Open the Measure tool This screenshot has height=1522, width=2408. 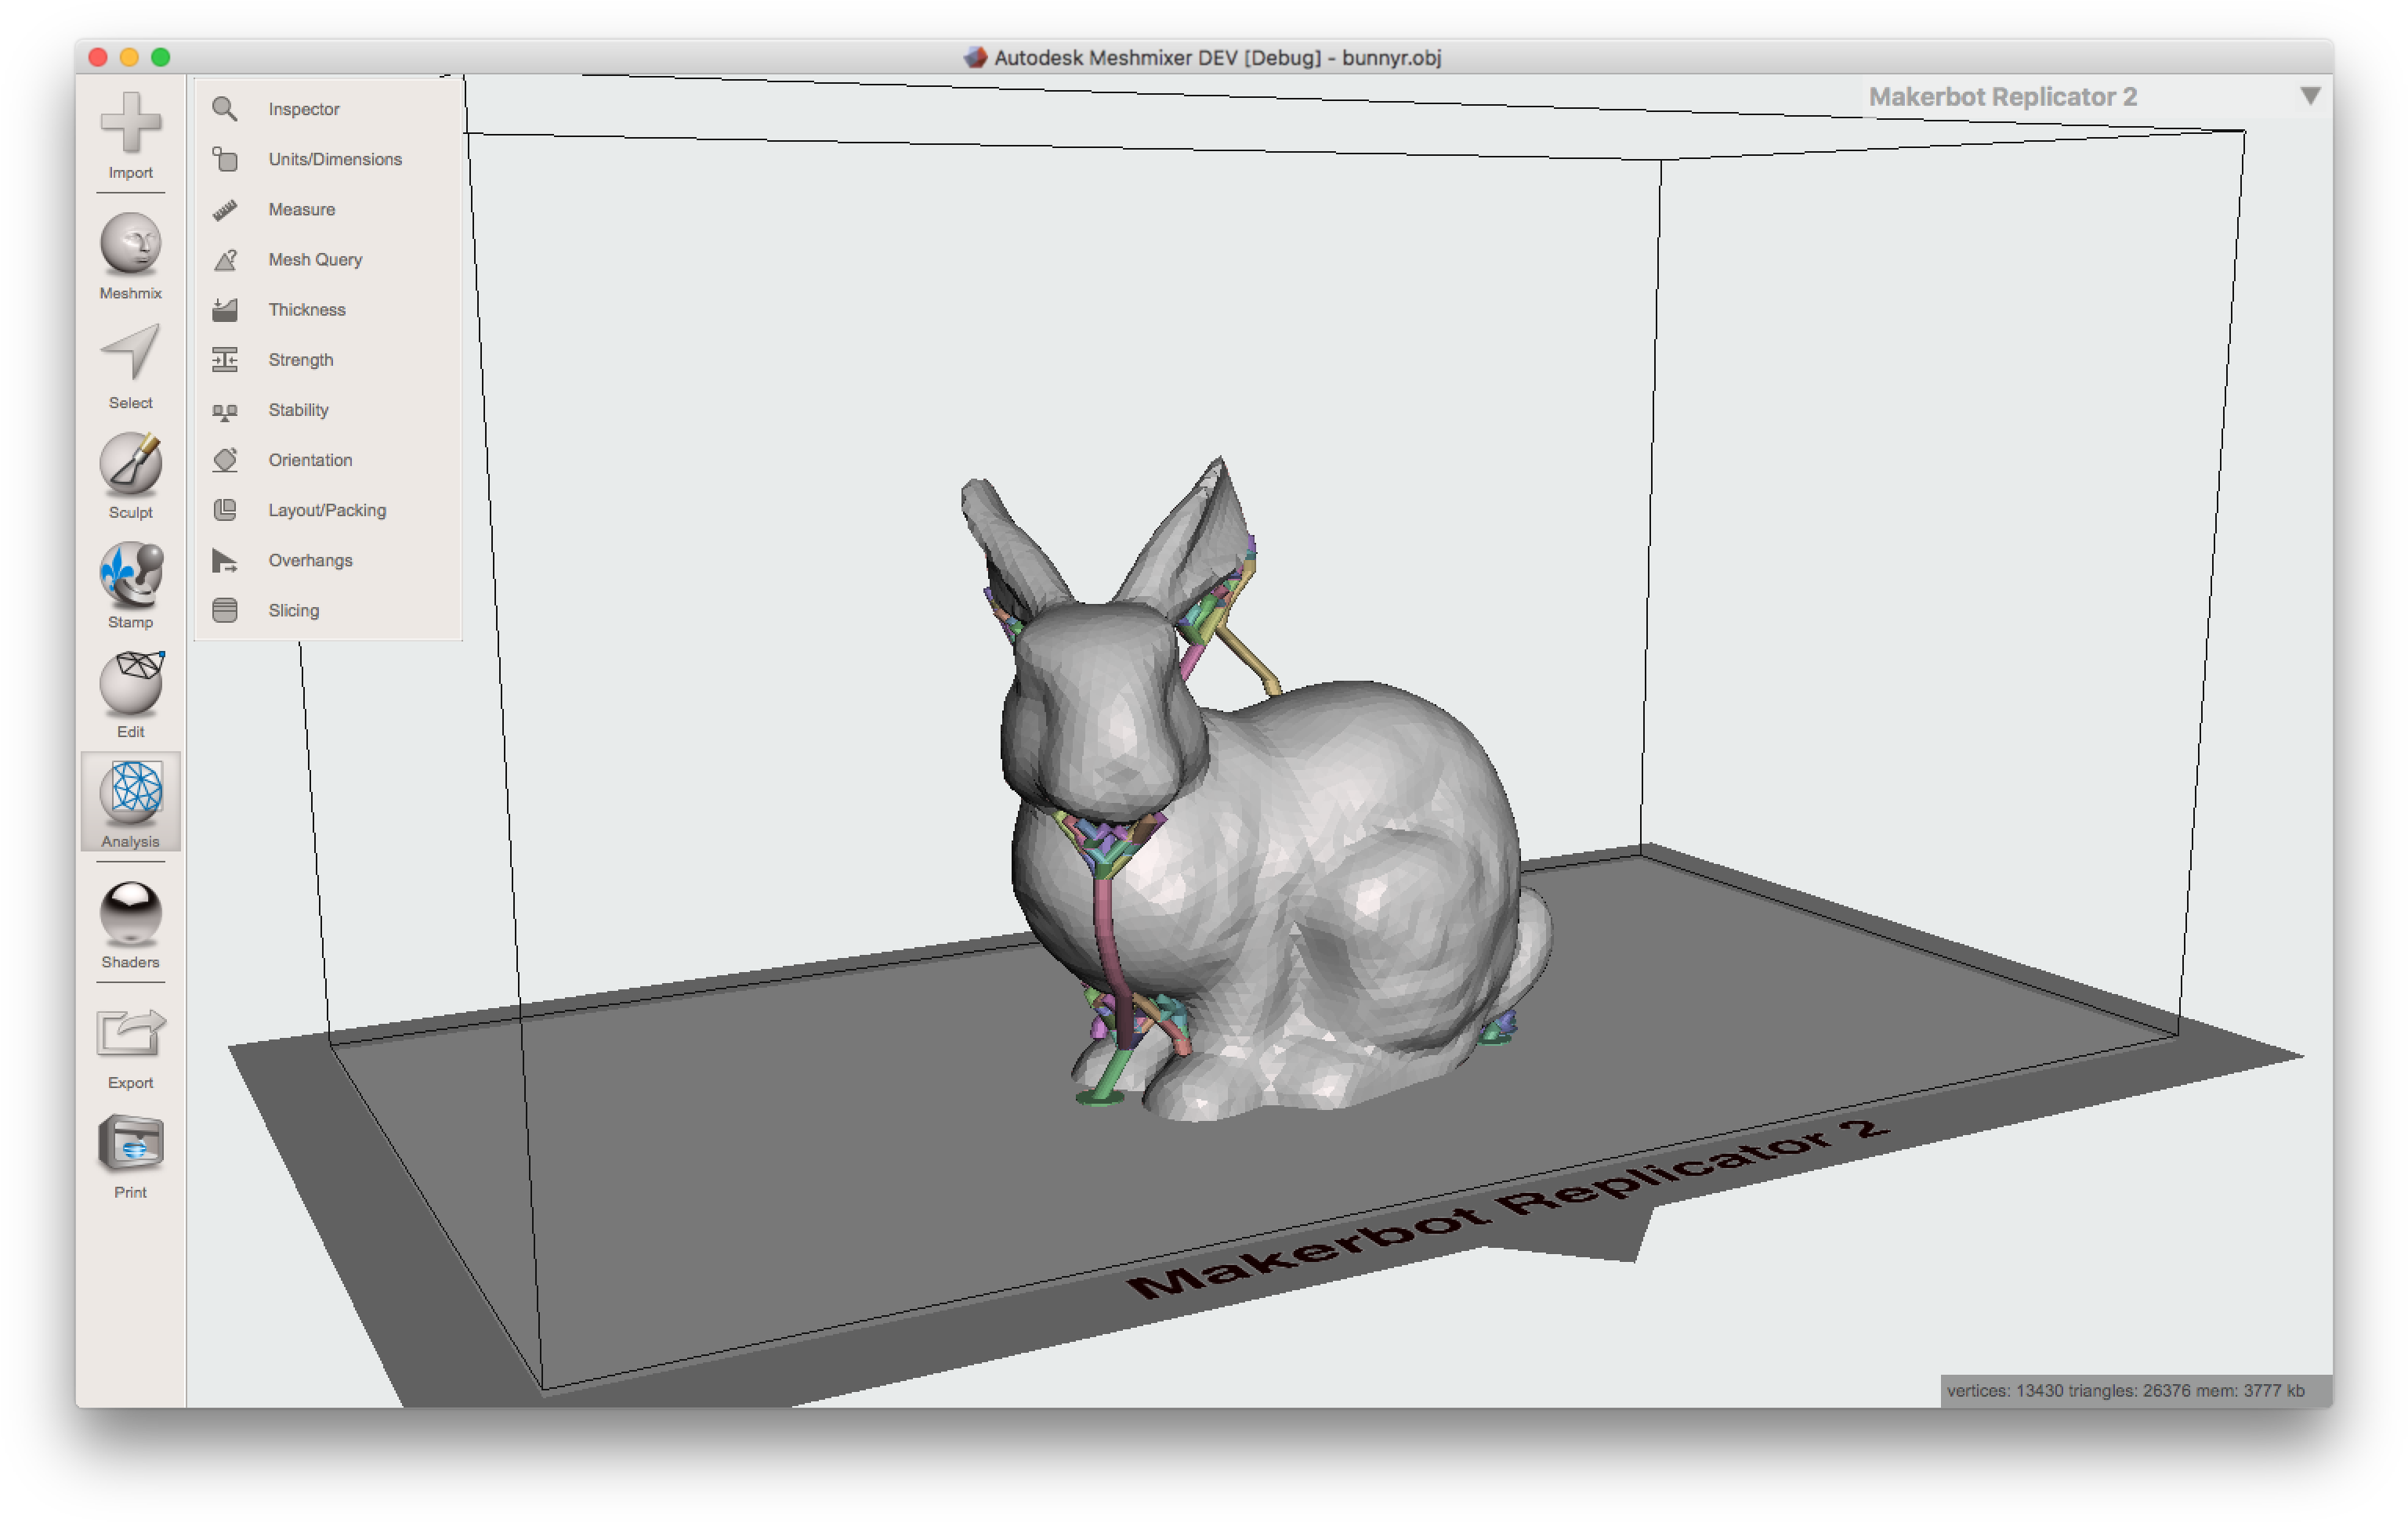point(301,209)
